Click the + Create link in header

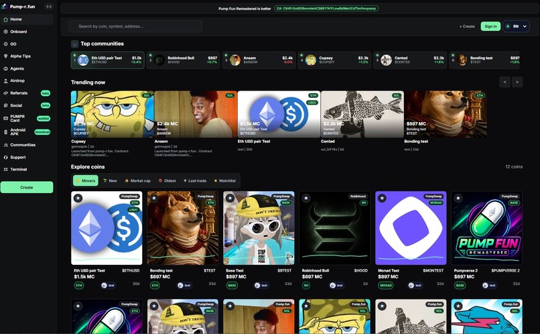pos(467,26)
